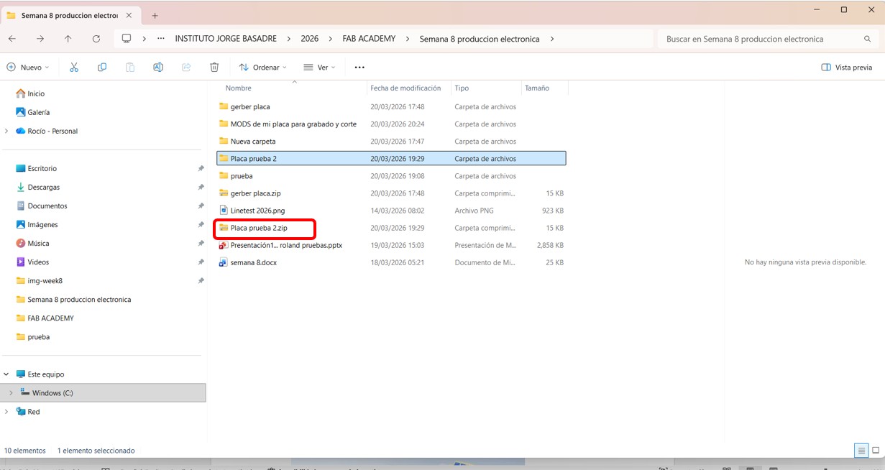The image size is (885, 470).
Task: Navigate to INSTITUTO JORGE BASADRE breadcrumb
Action: 226,39
